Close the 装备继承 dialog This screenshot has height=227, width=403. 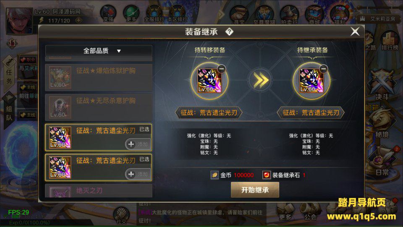coord(355,31)
